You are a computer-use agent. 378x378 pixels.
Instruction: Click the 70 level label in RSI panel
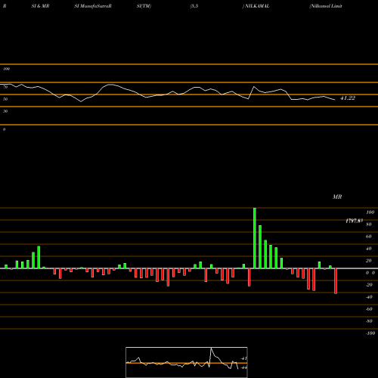point(5,87)
